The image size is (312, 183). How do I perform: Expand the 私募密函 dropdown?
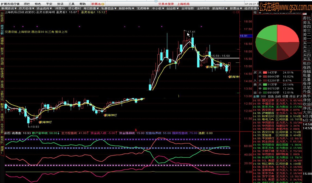point(109,8)
